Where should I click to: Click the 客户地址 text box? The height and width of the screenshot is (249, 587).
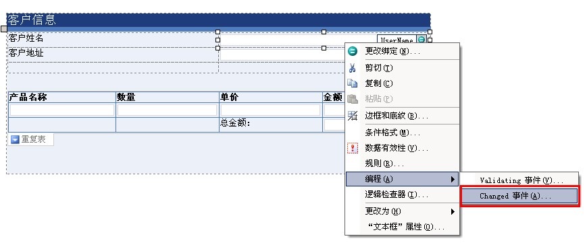(282, 55)
